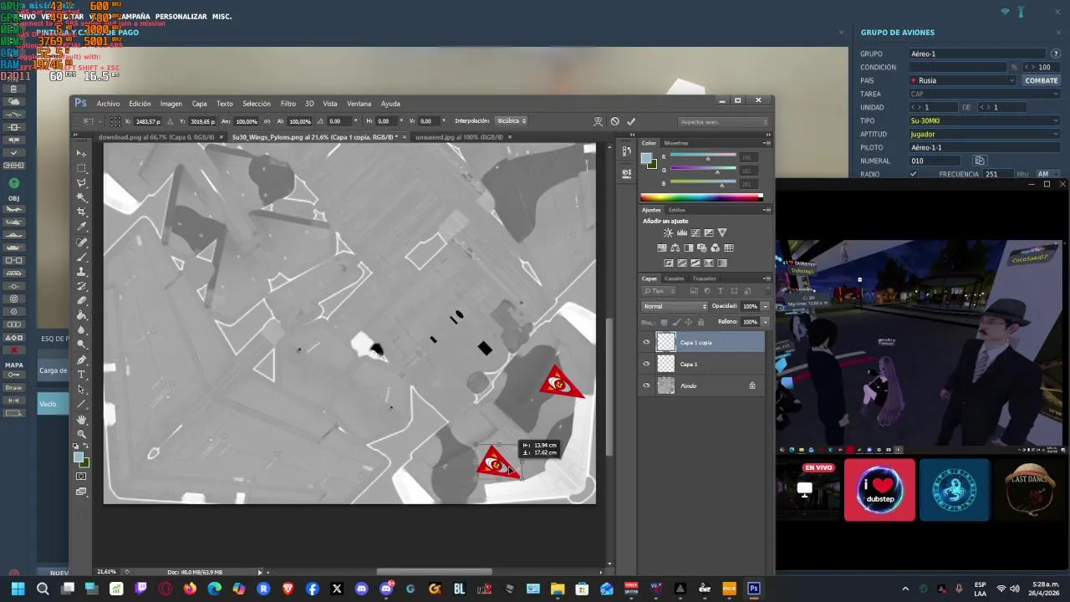Open the PAIS Rusia dropdown
Screen dimensions: 1070x602
pyautogui.click(x=963, y=80)
